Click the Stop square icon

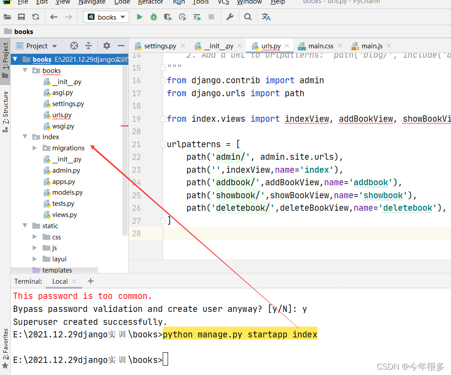click(x=211, y=17)
